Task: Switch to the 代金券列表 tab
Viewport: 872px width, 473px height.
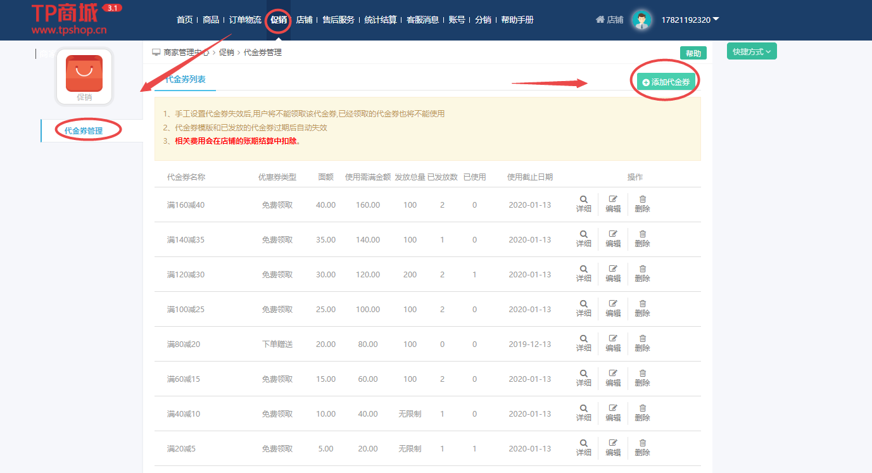Action: [184, 80]
